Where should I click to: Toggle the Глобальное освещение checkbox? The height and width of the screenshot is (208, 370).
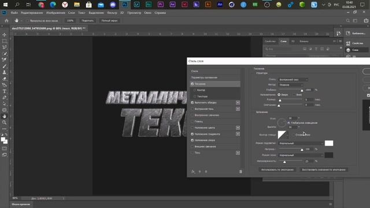click(288, 123)
